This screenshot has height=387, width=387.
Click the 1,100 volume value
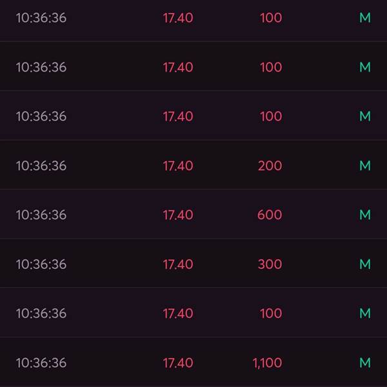[267, 363]
